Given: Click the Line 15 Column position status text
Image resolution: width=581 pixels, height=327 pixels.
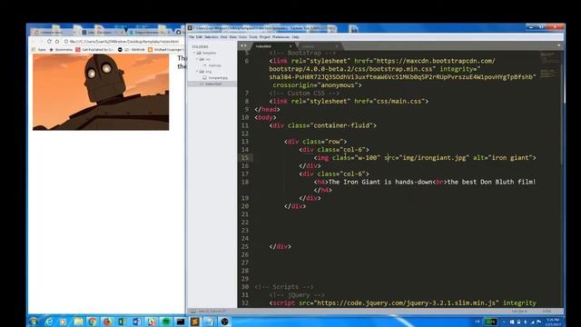Looking at the screenshot, I should 212,312.
